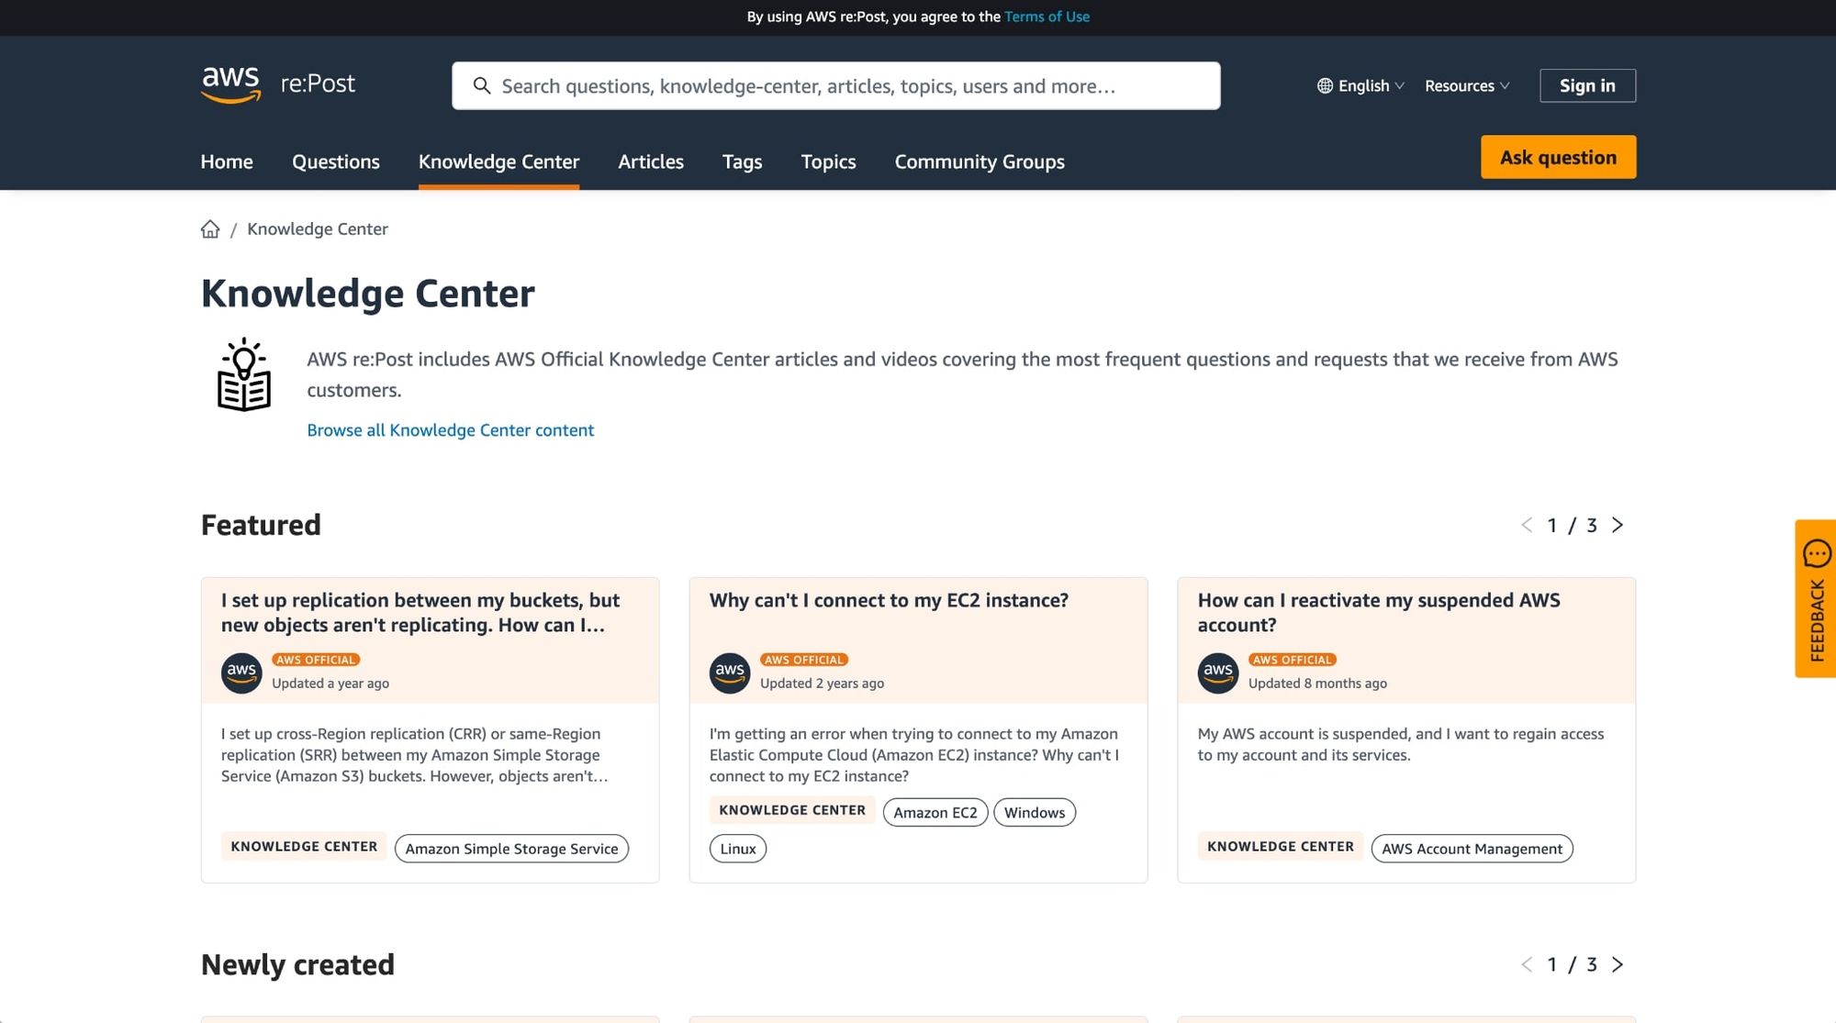This screenshot has width=1836, height=1023.
Task: Open the Feedback chat bubble icon
Action: click(1816, 554)
